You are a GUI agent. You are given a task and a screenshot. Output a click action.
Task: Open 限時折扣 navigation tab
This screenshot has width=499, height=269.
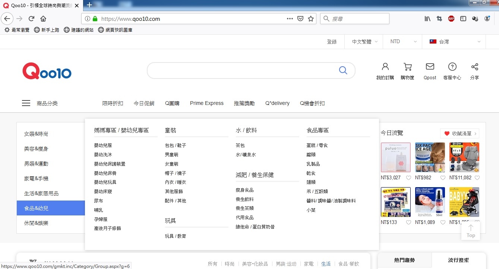pos(113,103)
